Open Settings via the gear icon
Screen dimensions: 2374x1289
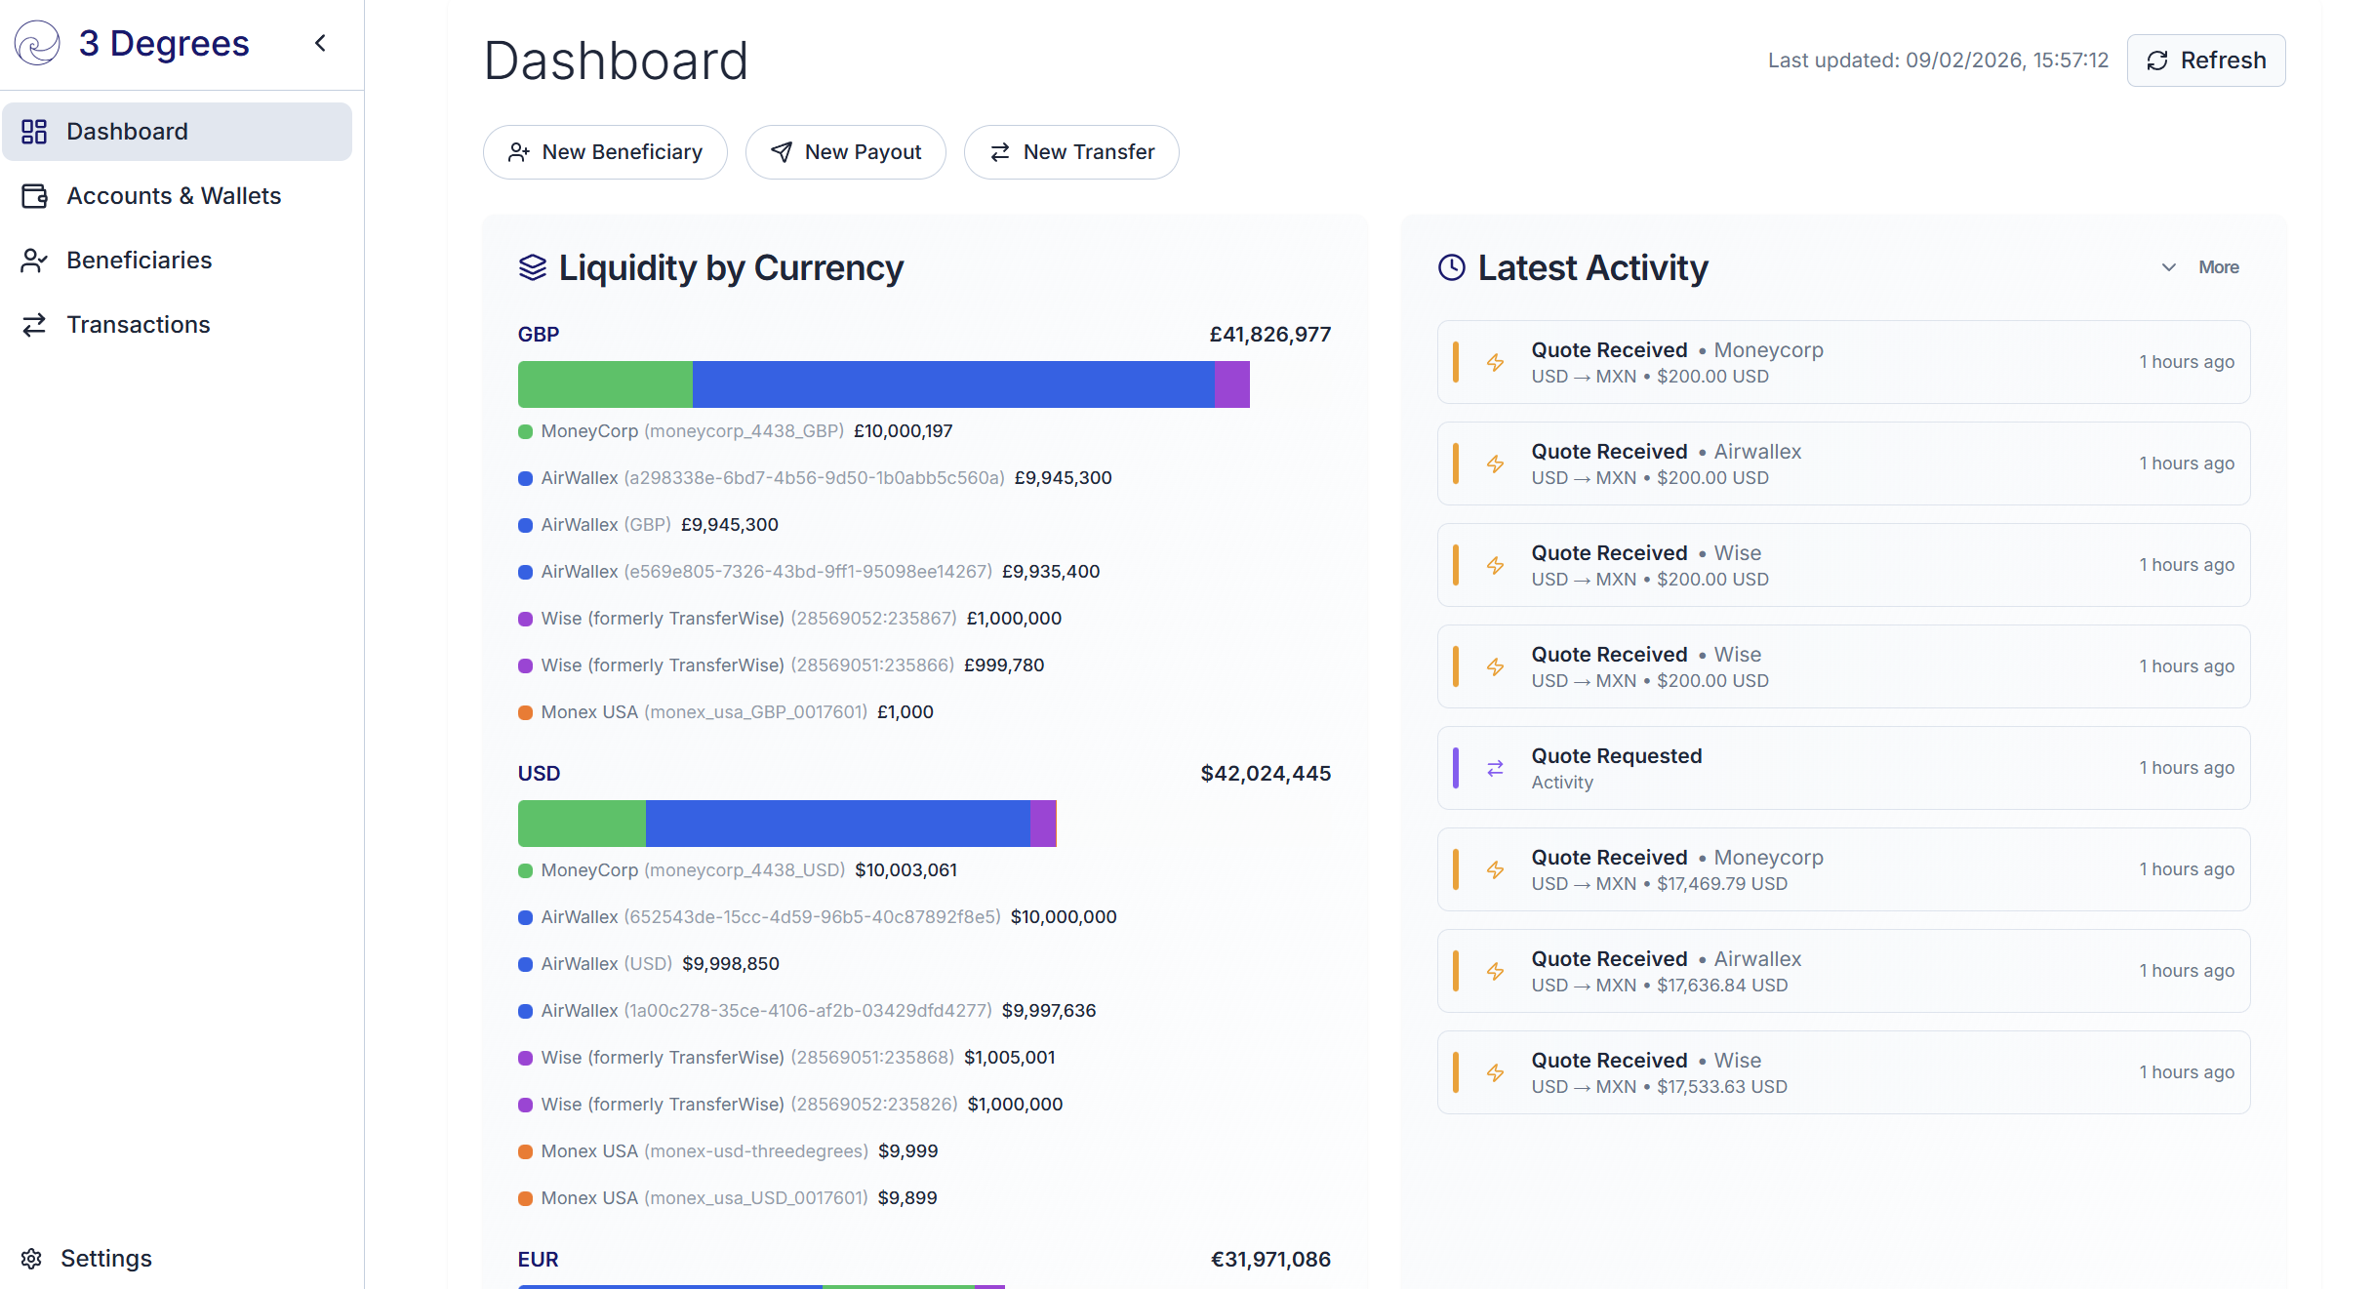pos(31,1259)
